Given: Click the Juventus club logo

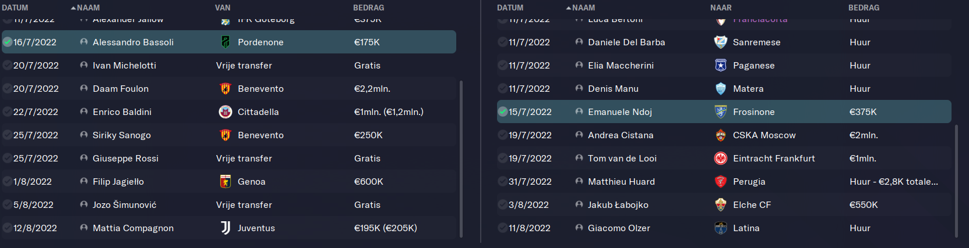Looking at the screenshot, I should click(225, 228).
